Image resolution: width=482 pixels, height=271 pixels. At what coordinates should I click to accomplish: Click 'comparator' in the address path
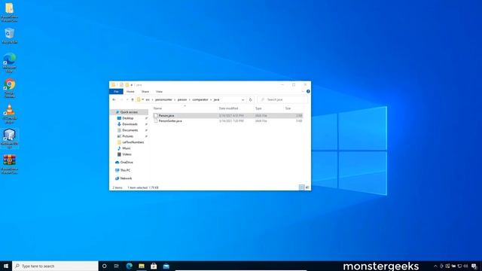pos(200,99)
